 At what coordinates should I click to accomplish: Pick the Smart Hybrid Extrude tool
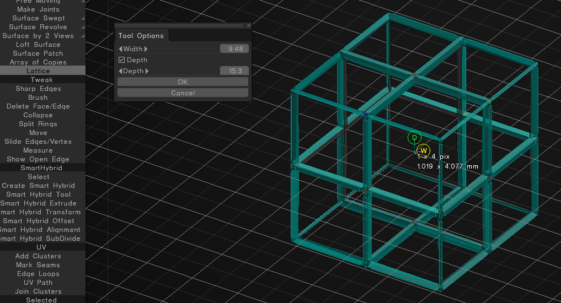(38, 203)
